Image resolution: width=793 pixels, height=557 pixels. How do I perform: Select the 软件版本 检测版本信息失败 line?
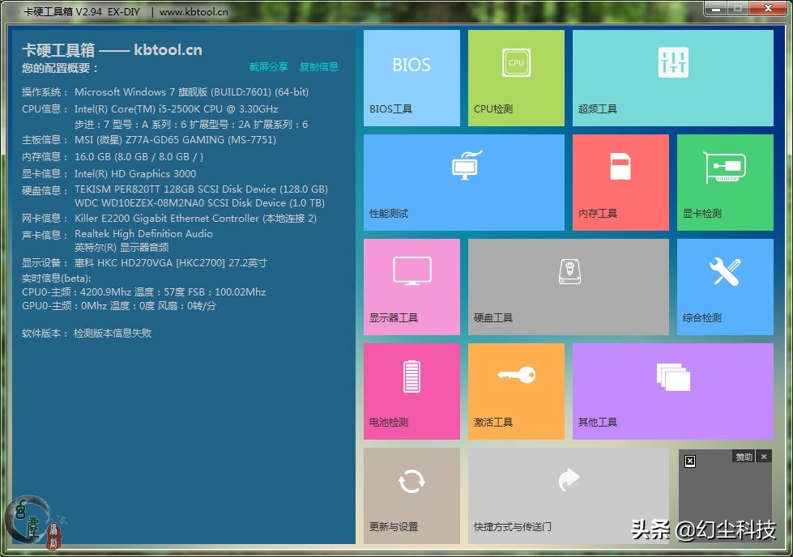point(87,333)
